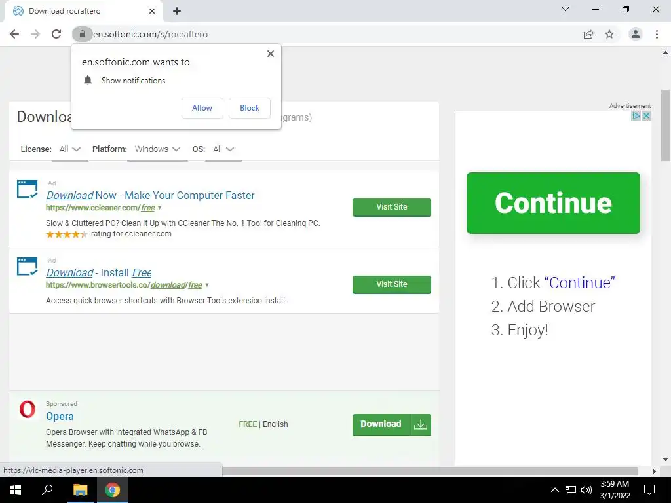This screenshot has width=671, height=503.
Task: Open Windows taskbar search
Action: coord(47,490)
